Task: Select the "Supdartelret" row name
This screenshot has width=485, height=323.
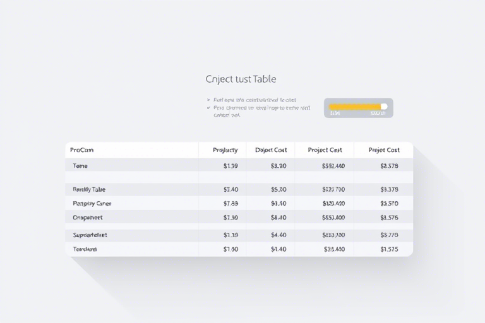Action: tap(90, 235)
